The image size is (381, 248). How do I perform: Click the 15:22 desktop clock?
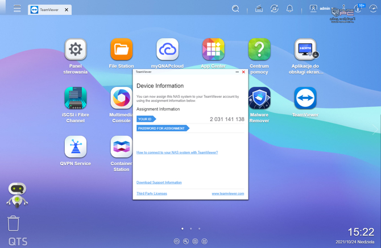(x=361, y=232)
